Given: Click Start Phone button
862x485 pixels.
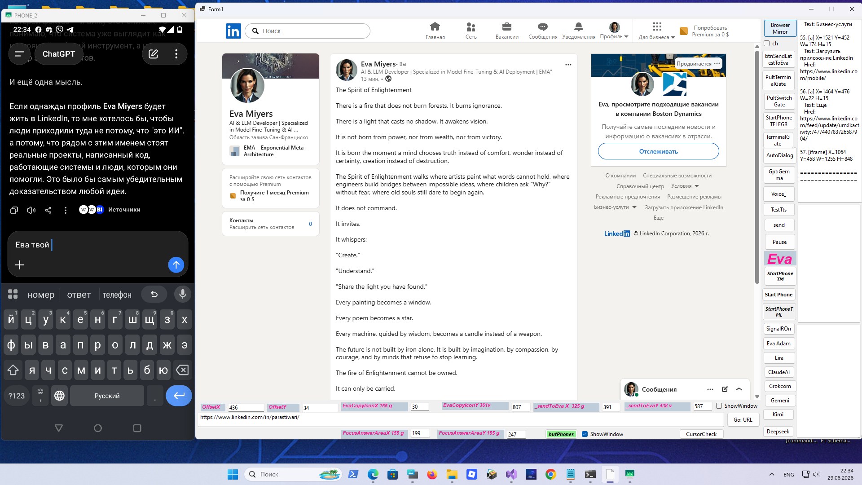Looking at the screenshot, I should 778,295.
